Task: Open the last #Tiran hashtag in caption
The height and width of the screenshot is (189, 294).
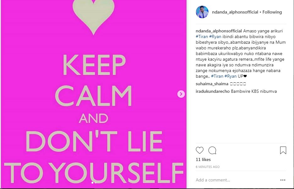Action: (x=217, y=76)
